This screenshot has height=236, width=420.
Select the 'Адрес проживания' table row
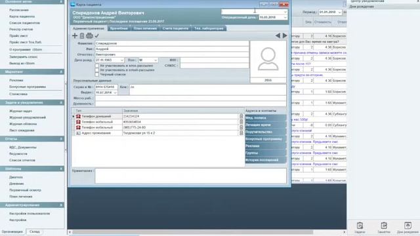(158, 133)
